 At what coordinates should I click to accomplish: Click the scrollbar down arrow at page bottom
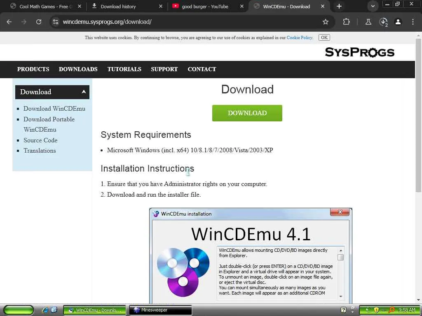[x=418, y=300]
